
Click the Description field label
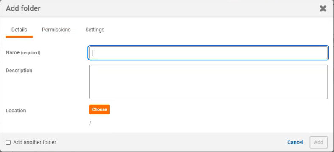[x=19, y=71]
